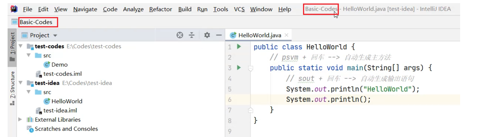Click fold end marker at line 7
Viewport: 494px width, 137px height.
(x=250, y=110)
